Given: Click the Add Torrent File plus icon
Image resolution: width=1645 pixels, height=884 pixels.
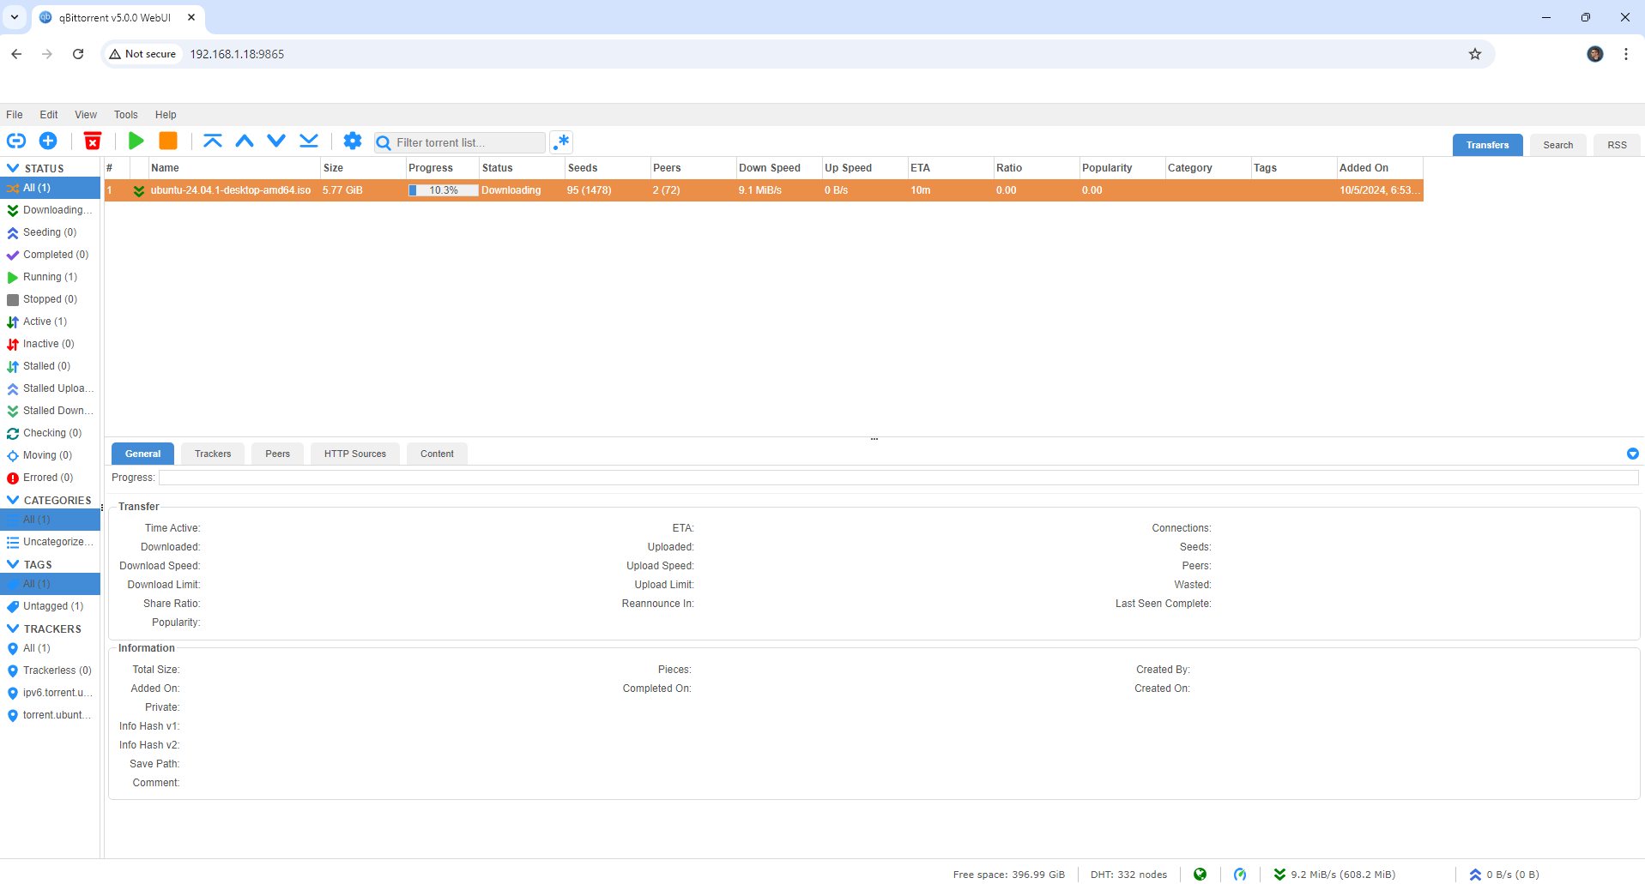Looking at the screenshot, I should coord(48,141).
